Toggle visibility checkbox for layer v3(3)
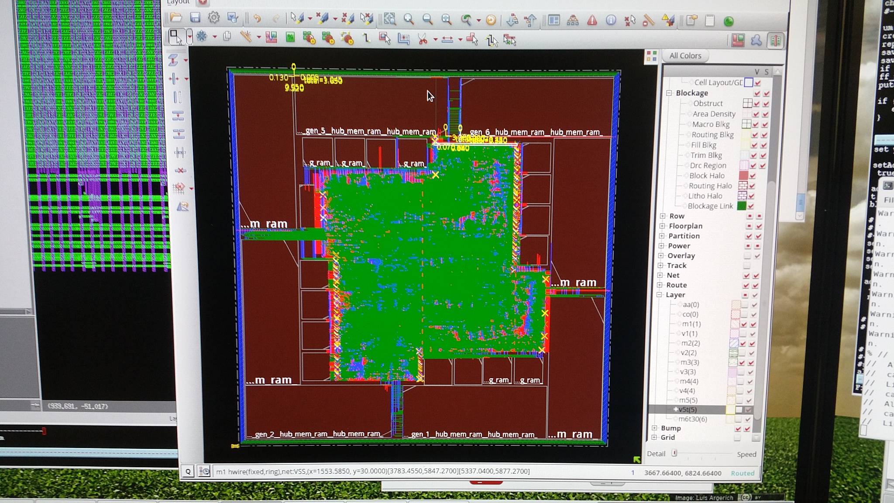The width and height of the screenshot is (894, 503). (x=741, y=372)
